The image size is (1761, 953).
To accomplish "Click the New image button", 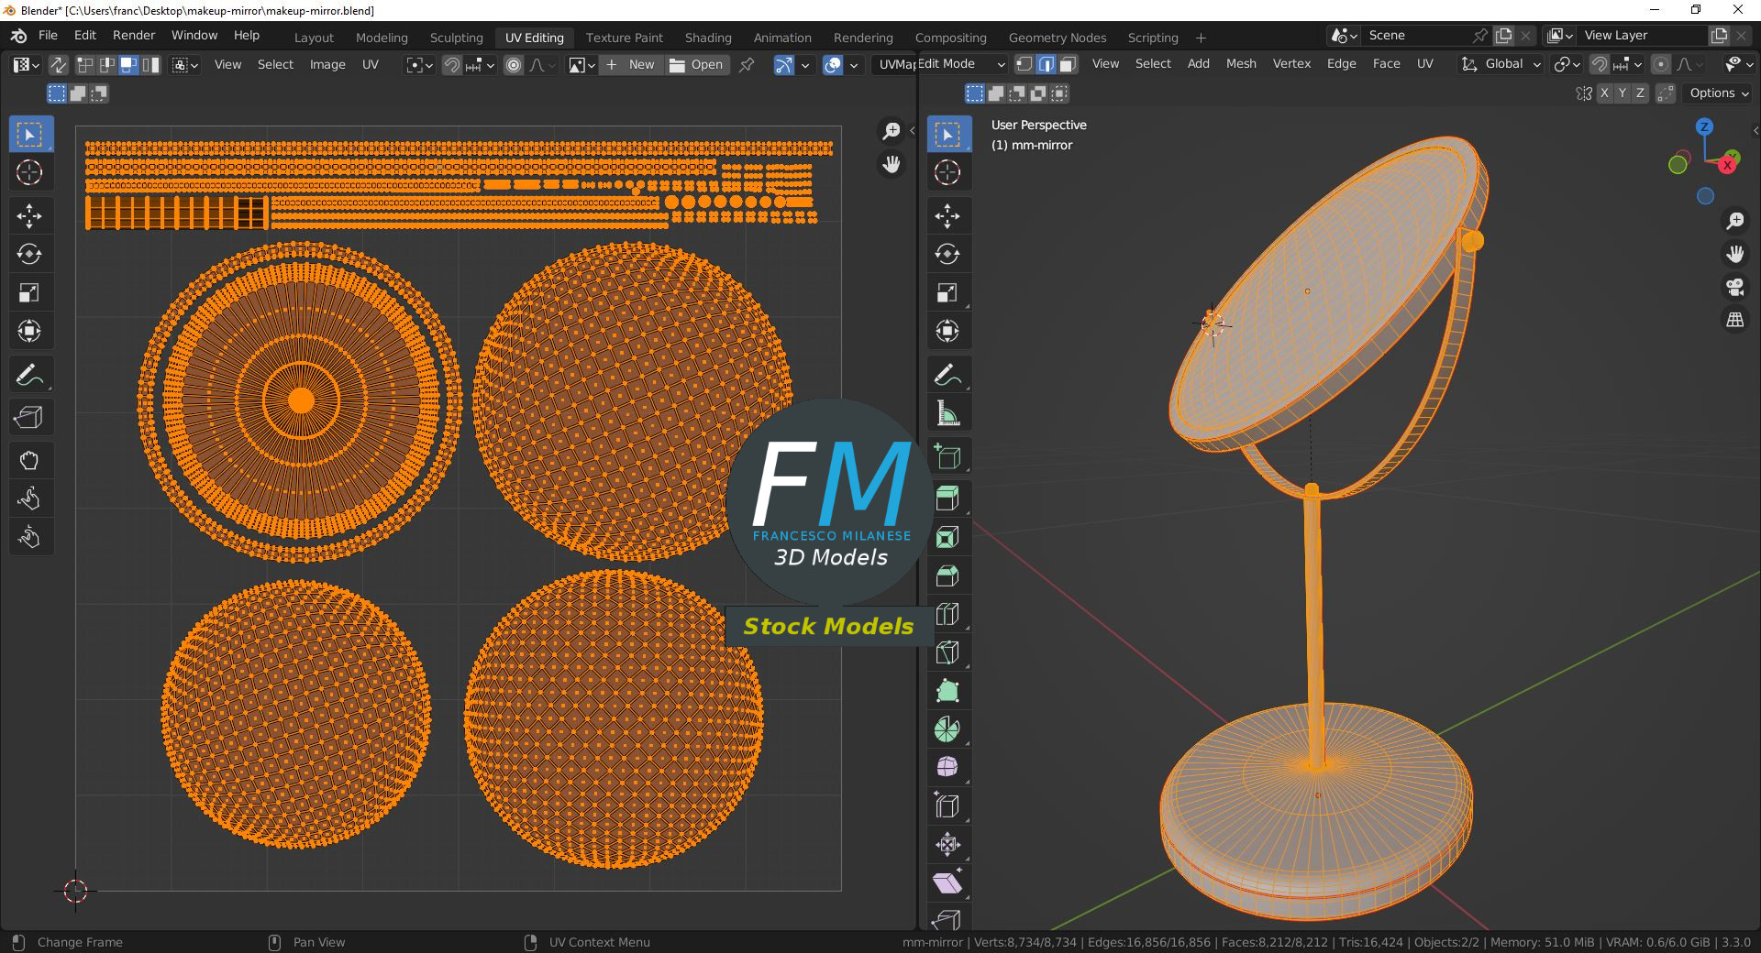I will pos(631,65).
